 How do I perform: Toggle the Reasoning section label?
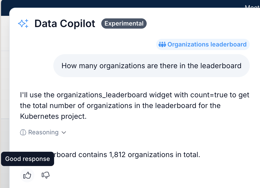43,132
